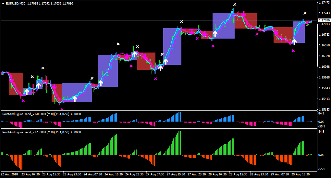Select the magenta down arrow at the chart peak
The image size is (331, 178).
tap(244, 14)
